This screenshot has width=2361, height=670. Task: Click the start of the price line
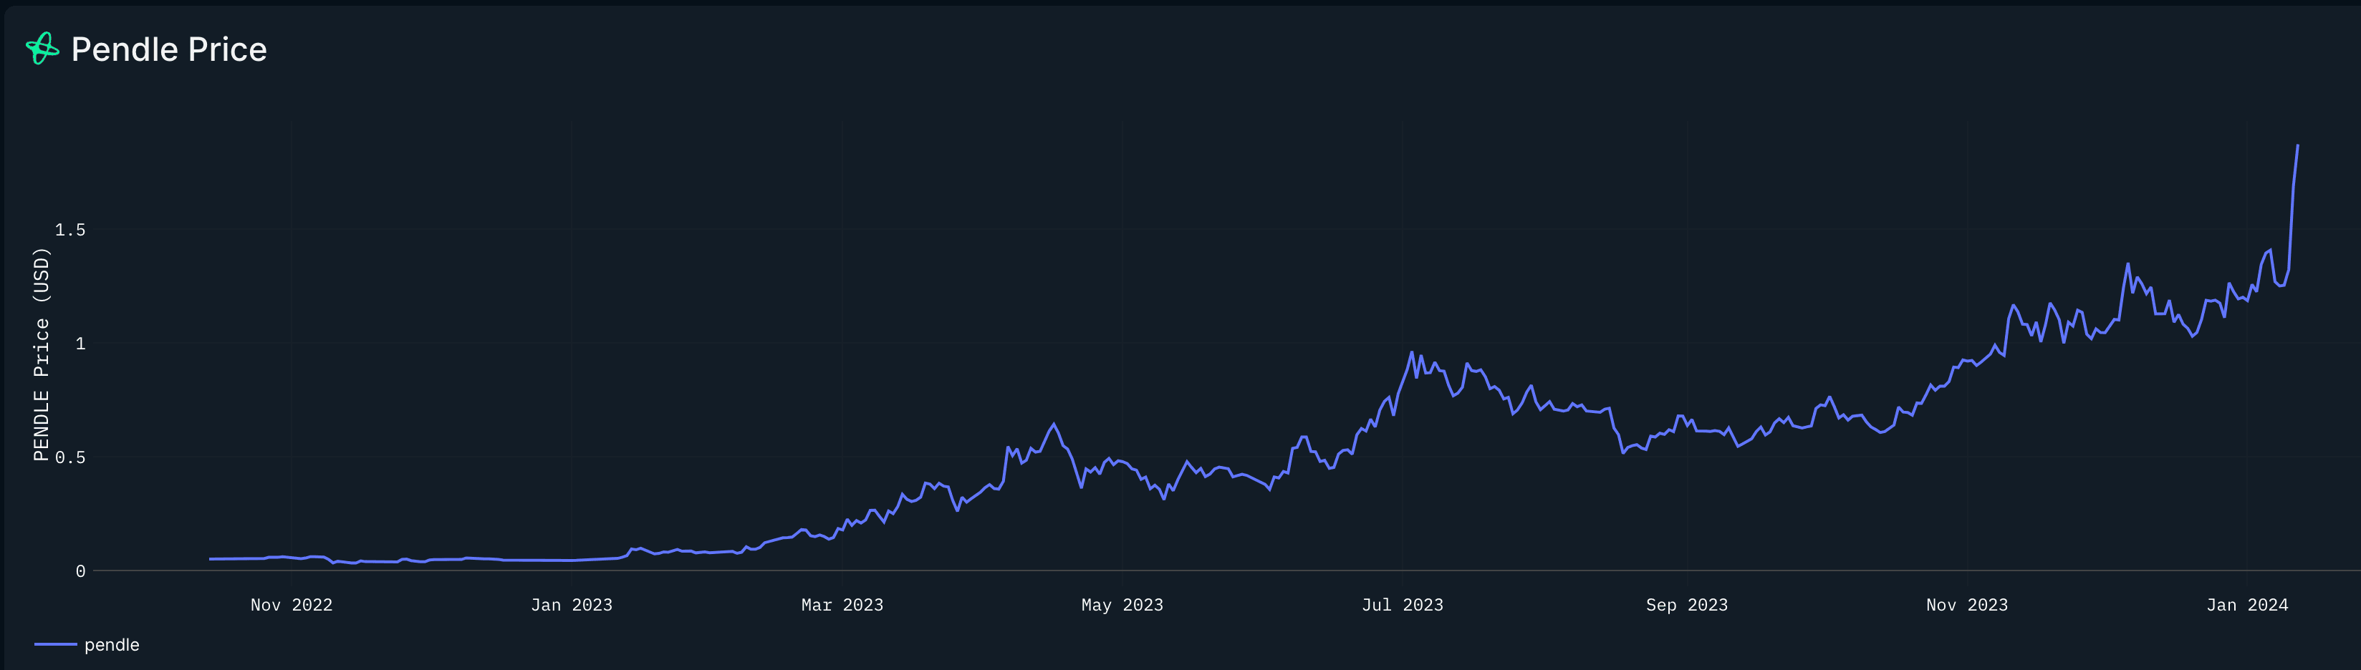210,558
